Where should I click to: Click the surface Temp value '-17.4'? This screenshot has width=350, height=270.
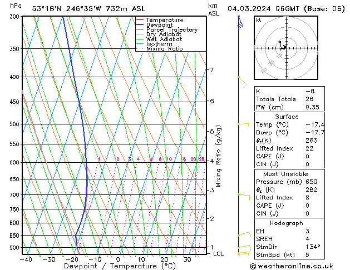(x=315, y=124)
